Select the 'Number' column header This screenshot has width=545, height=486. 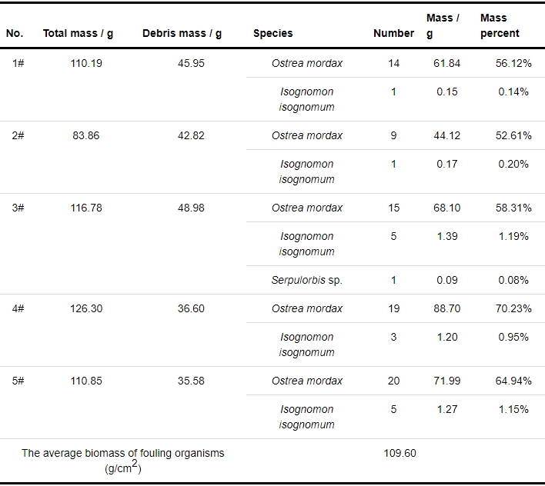(x=393, y=33)
